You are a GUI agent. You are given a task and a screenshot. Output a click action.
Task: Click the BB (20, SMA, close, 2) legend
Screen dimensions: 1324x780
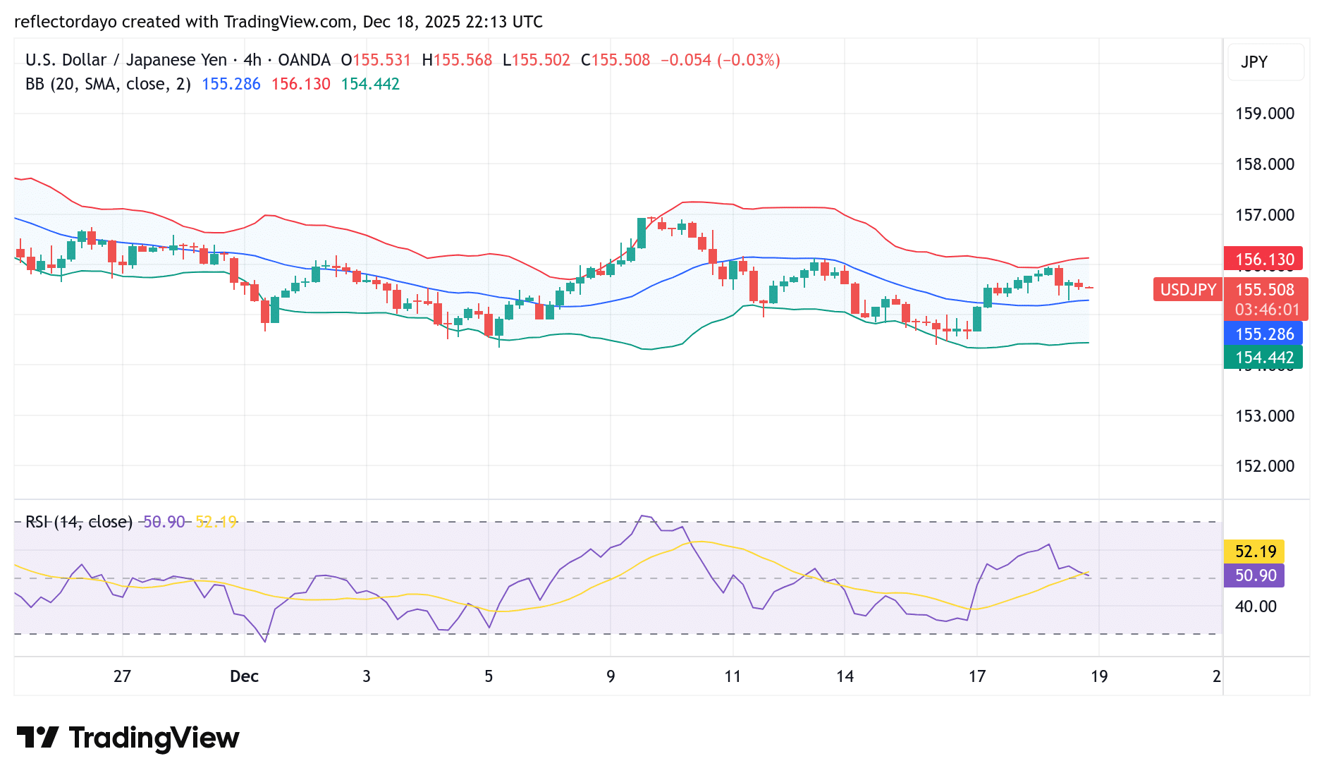click(108, 84)
